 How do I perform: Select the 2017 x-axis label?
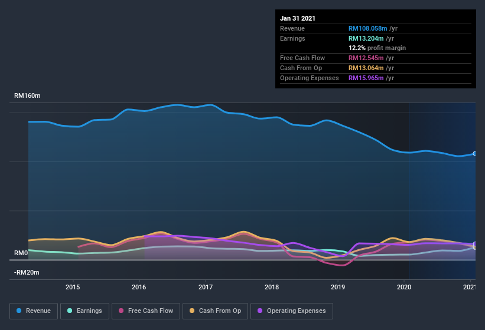[x=206, y=287]
